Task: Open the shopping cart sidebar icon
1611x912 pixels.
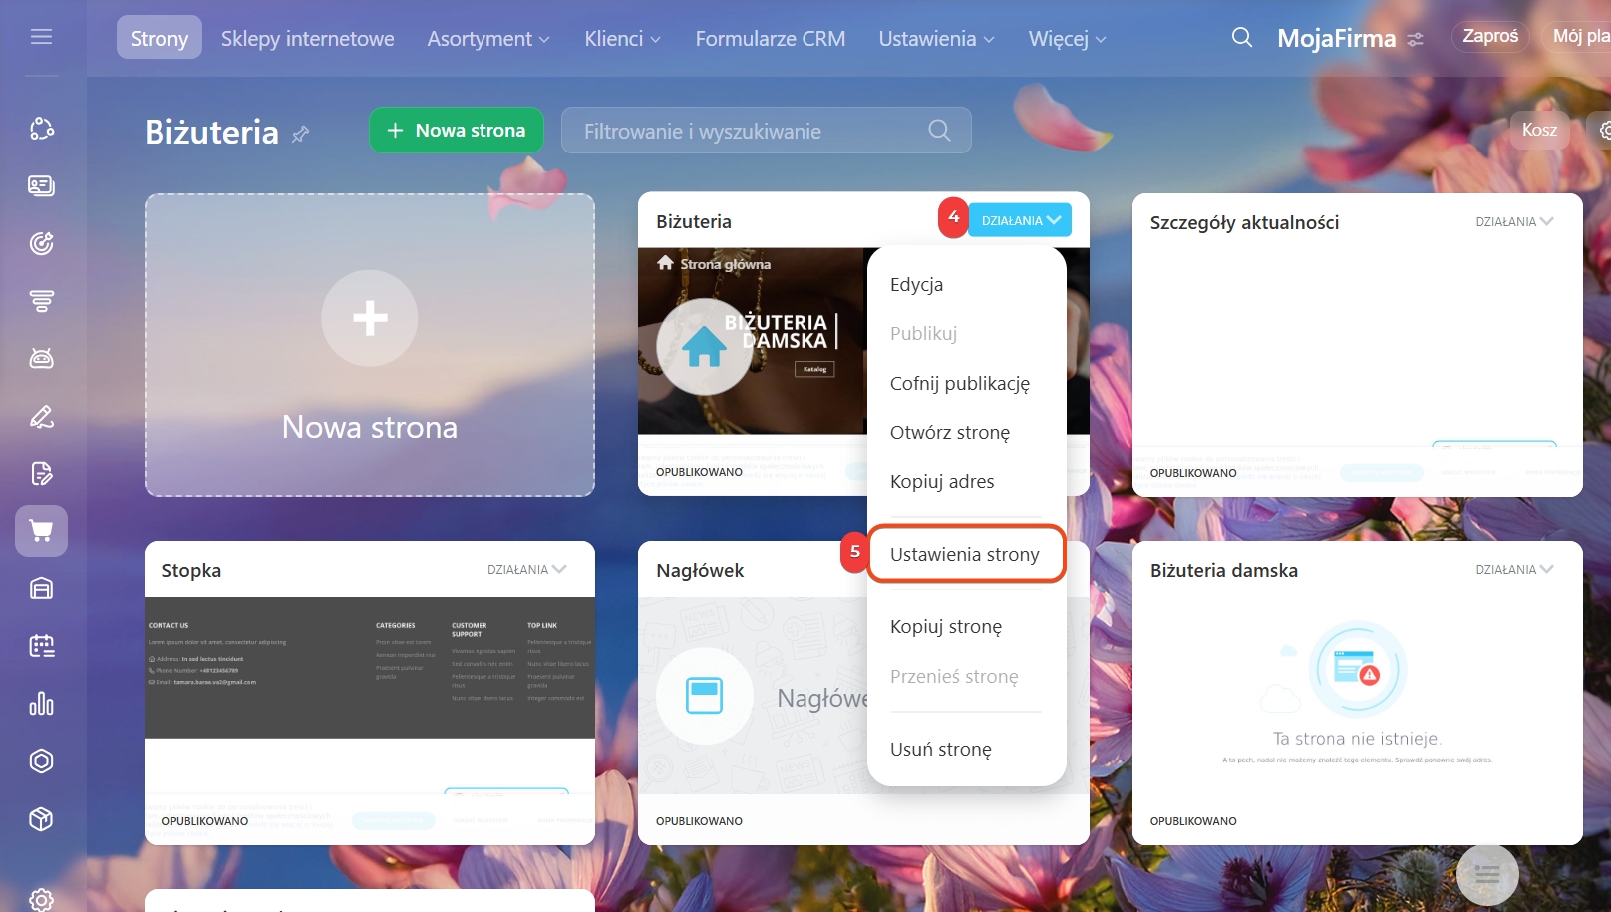Action: pos(41,531)
